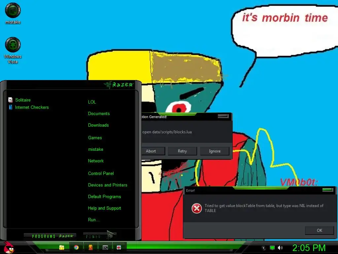Open the red bird taskbar icon
The width and height of the screenshot is (338, 254).
(119, 247)
